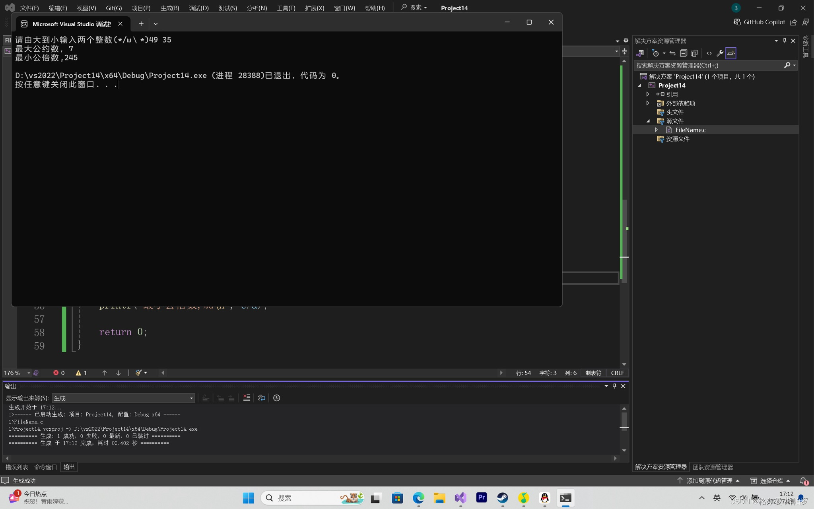Select FileName.c in Solution Explorer

click(x=690, y=130)
